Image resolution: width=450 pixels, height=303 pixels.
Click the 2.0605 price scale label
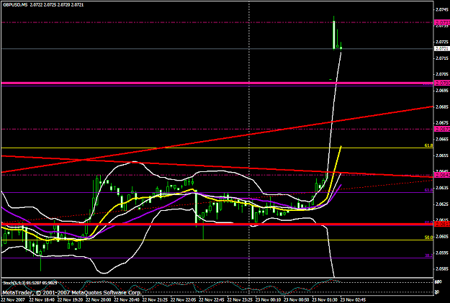click(x=442, y=237)
